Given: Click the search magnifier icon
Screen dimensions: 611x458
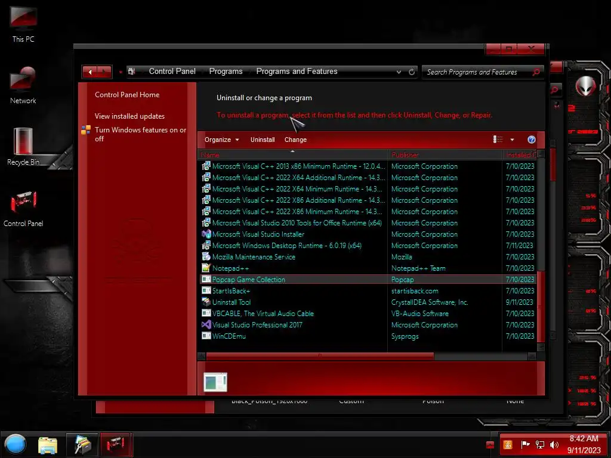Looking at the screenshot, I should [x=536, y=72].
